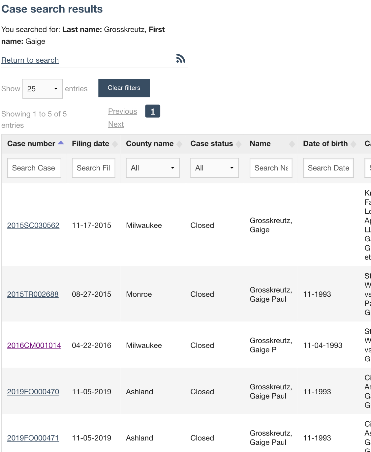This screenshot has height=452, width=371.
Task: Sort by Case number ascending arrow
Action: click(61, 143)
